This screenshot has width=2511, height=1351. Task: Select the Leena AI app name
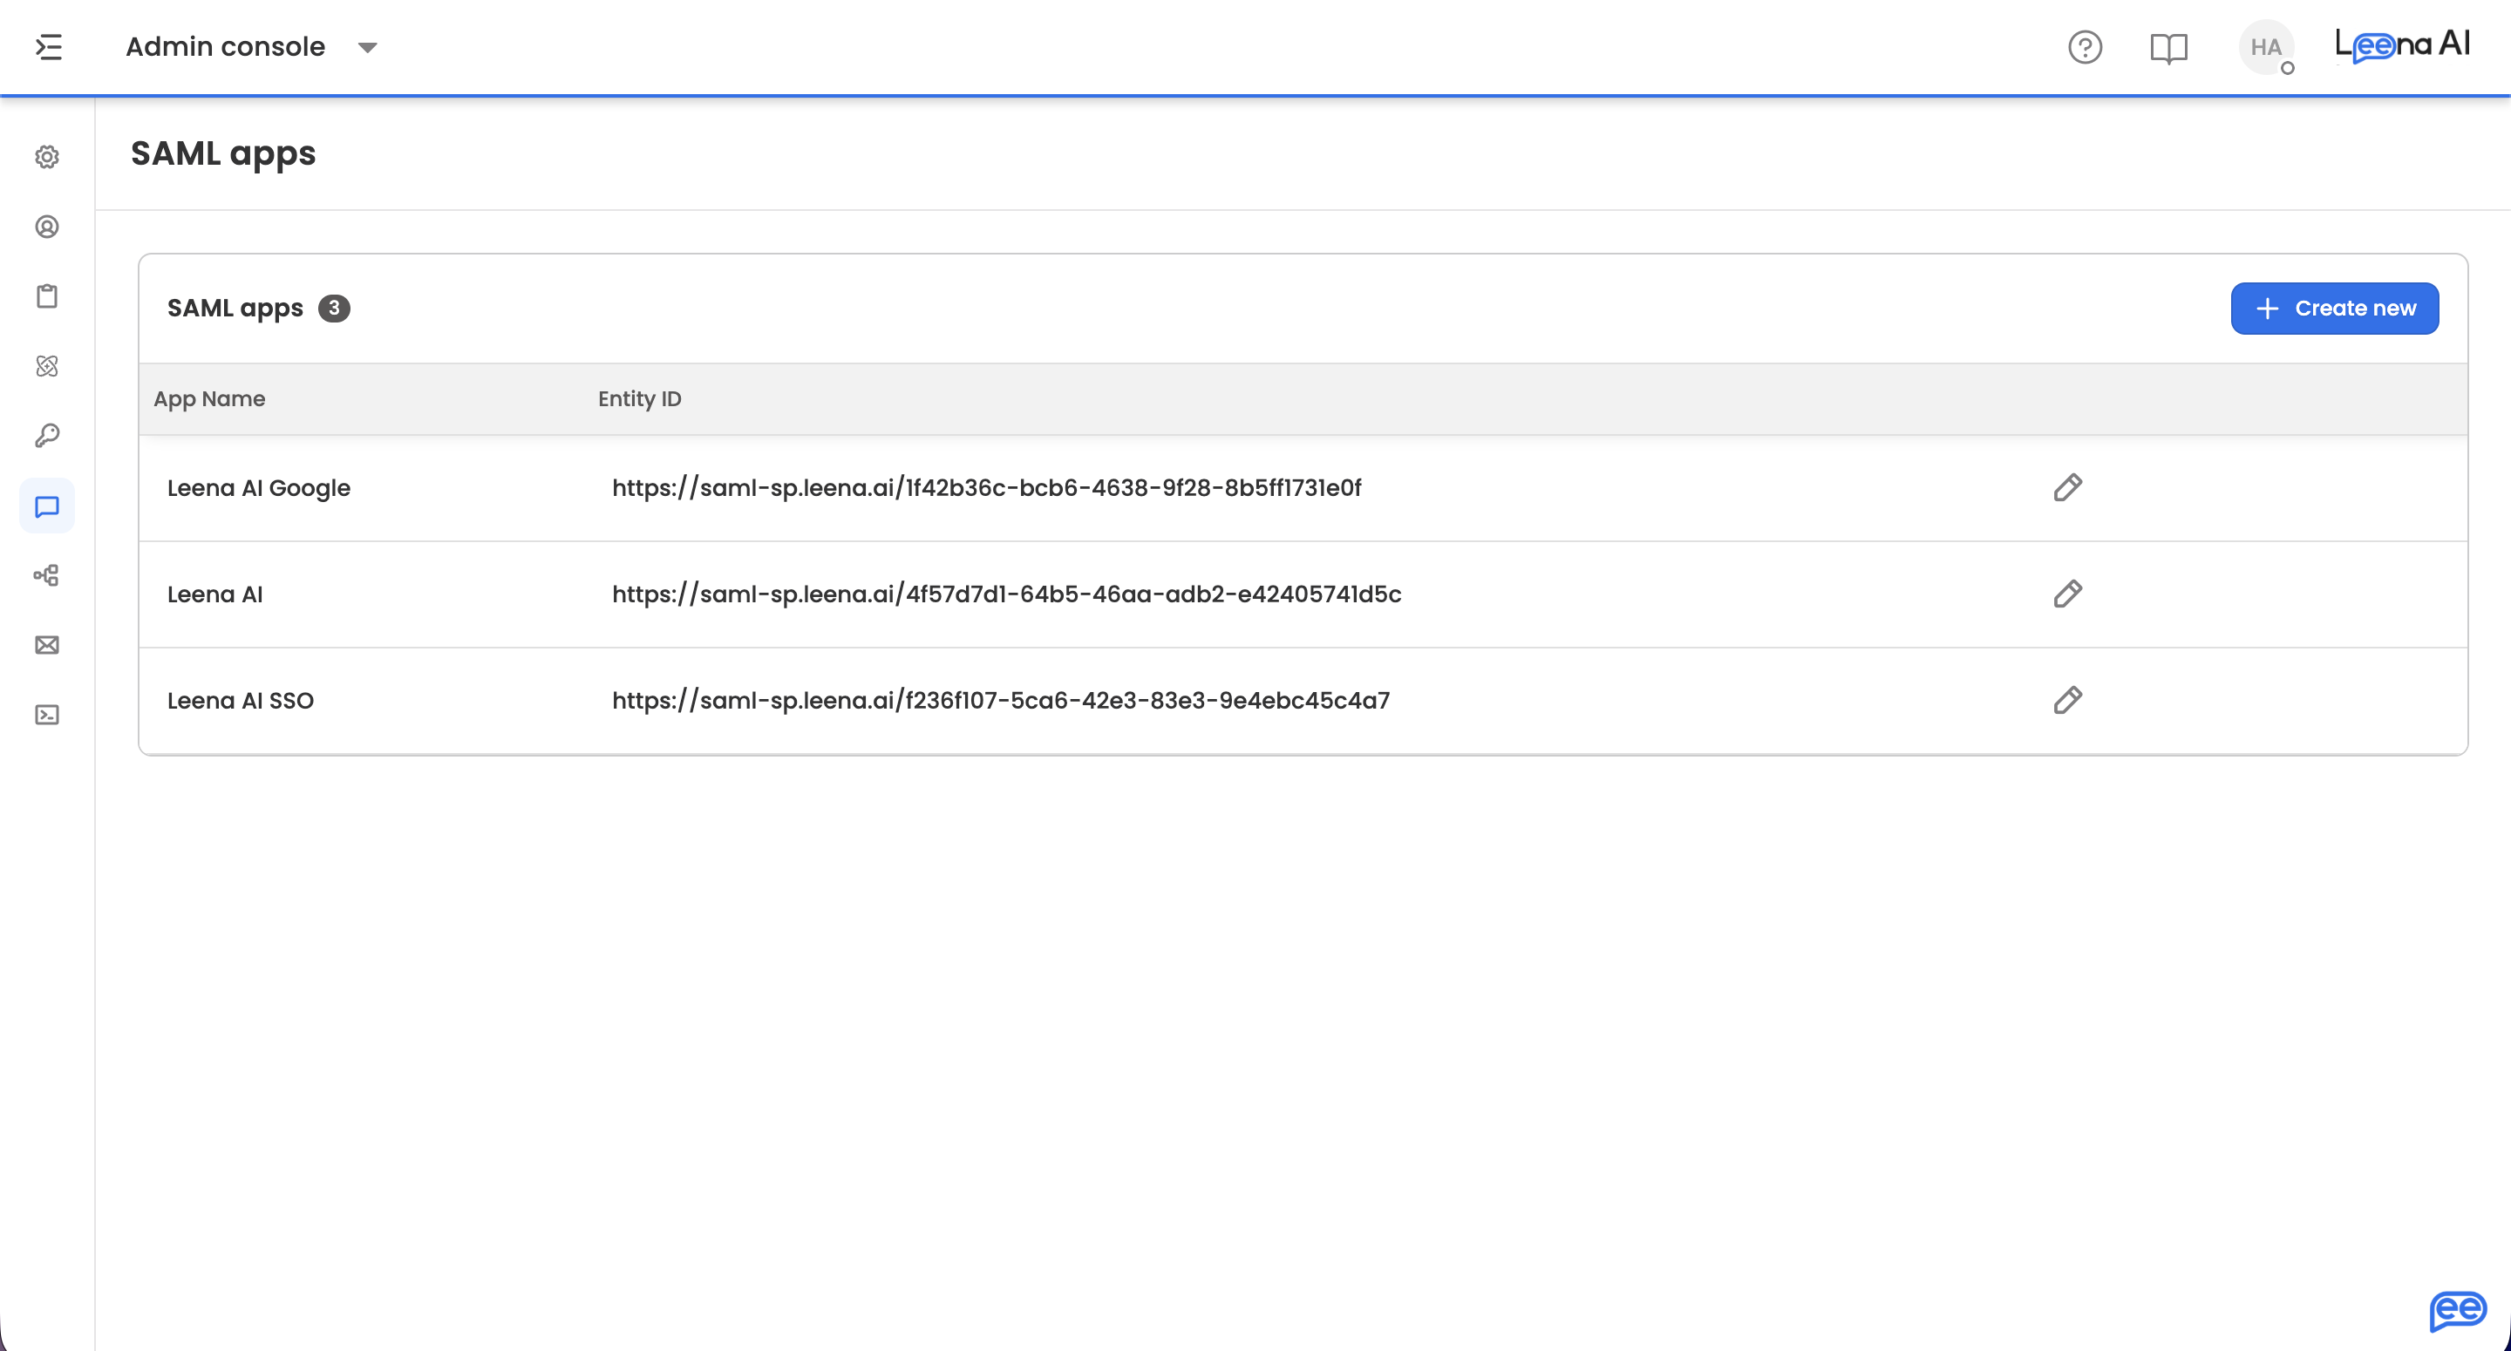[x=214, y=594]
